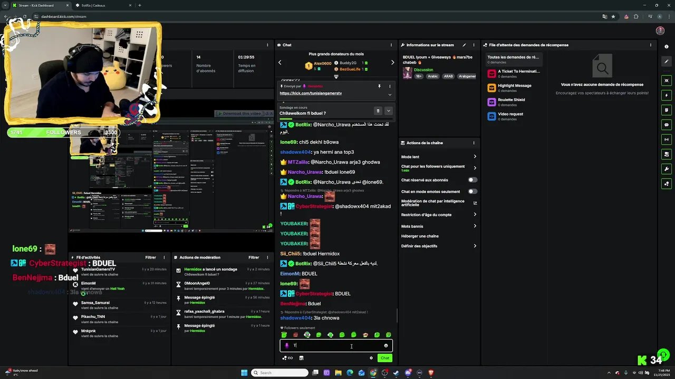This screenshot has height=379, width=675.
Task: Select Stream - Kick Dashboard browser tab
Action: pos(40,5)
